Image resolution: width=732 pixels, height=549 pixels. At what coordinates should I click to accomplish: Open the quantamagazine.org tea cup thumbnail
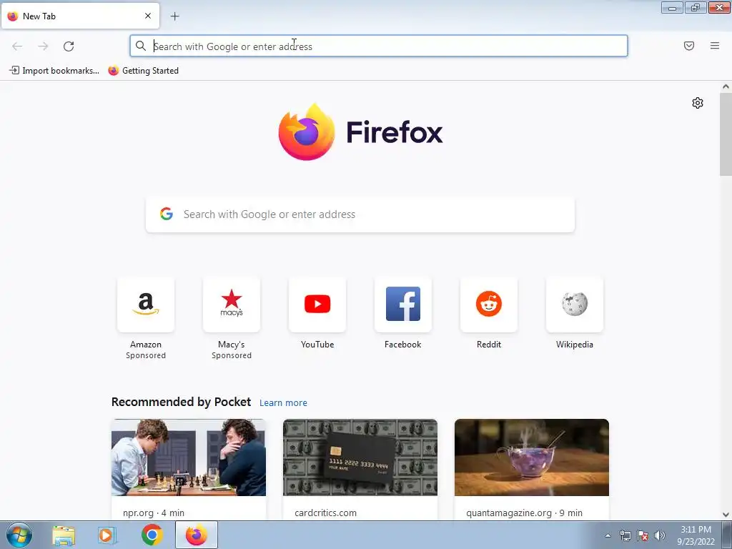(532, 457)
